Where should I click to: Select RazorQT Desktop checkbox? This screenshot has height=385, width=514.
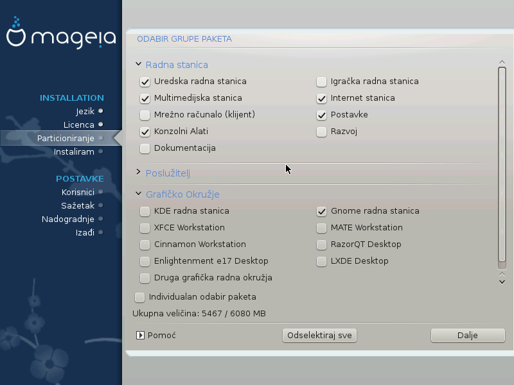pyautogui.click(x=321, y=244)
